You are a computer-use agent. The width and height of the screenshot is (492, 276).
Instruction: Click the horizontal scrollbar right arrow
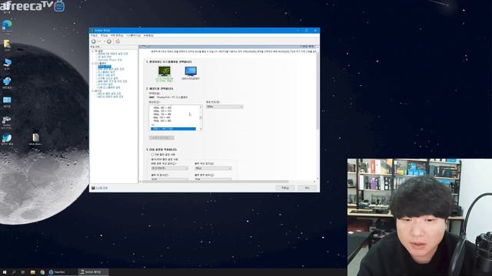tap(314, 182)
